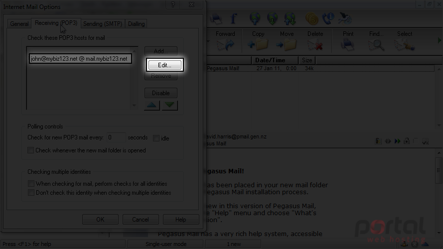Click Print toolbar button in folder window
This screenshot has width=443, height=249.
[348, 41]
